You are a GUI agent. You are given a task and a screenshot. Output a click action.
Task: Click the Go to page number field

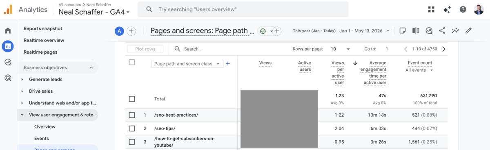click(386, 49)
